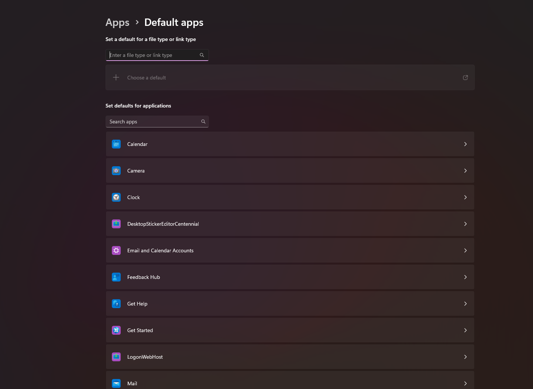Click the DesktopStickerEditorCentennial app icon
Screen dimensions: 533x389
[x=116, y=224]
